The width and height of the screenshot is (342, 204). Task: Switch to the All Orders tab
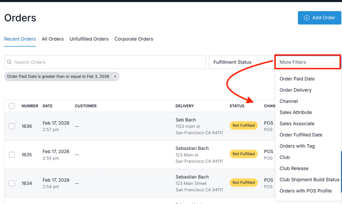(x=53, y=39)
